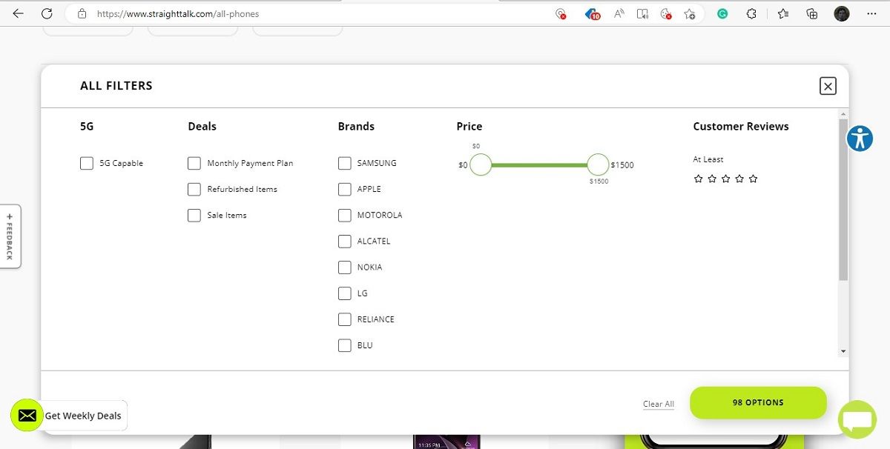The image size is (890, 449).
Task: Open the browser Collections icon
Action: 812,13
